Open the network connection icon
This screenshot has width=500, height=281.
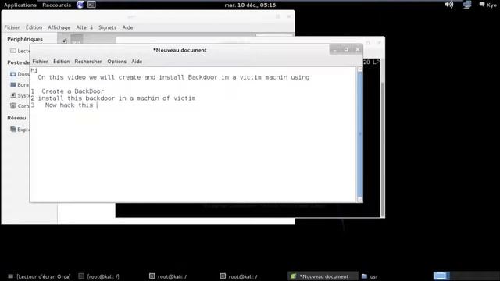tap(467, 5)
